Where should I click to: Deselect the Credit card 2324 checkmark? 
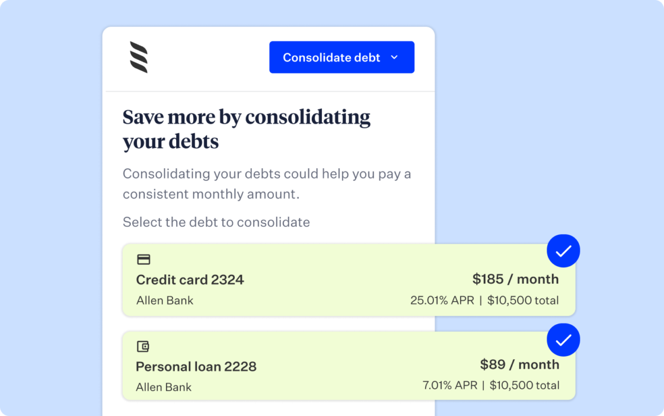(563, 251)
